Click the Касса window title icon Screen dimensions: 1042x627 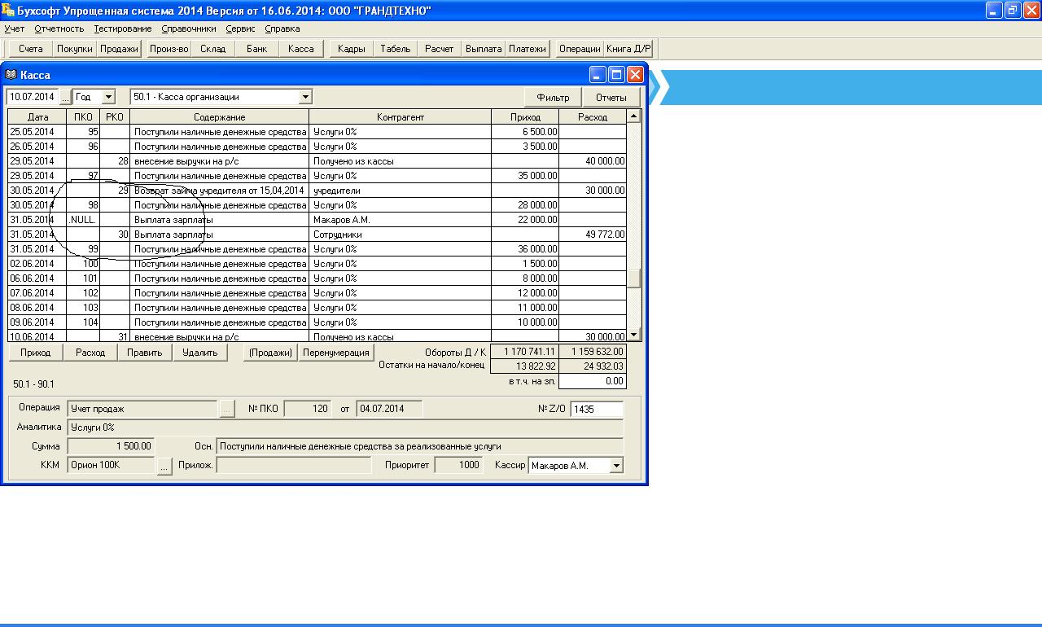[x=11, y=75]
